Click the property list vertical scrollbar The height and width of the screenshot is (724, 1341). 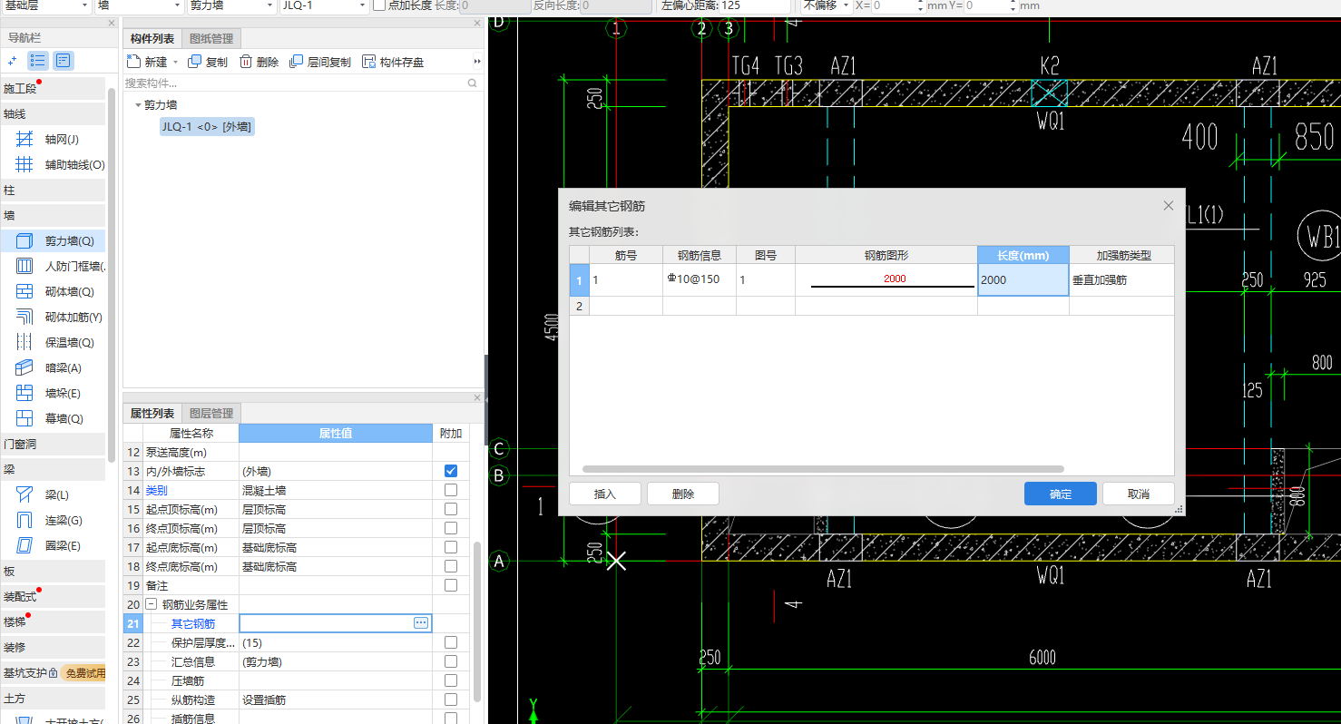(477, 621)
